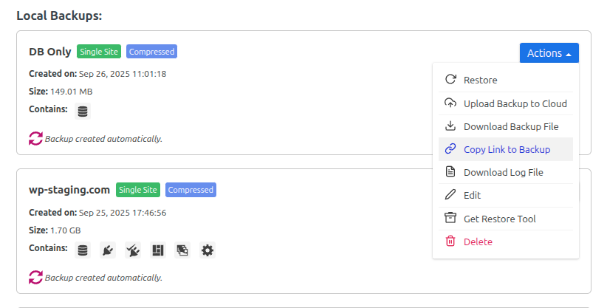This screenshot has width=607, height=308.
Task: Click Edit in the Actions menu
Action: (x=472, y=195)
